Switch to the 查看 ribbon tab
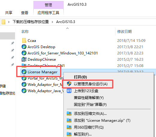This screenshot has height=137, width=156. [x=25, y=13]
